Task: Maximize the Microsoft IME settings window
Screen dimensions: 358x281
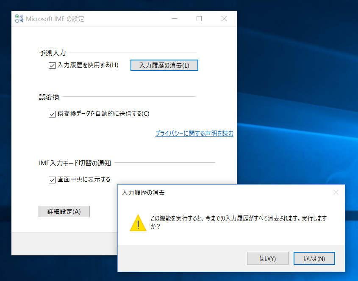Action: coord(199,19)
